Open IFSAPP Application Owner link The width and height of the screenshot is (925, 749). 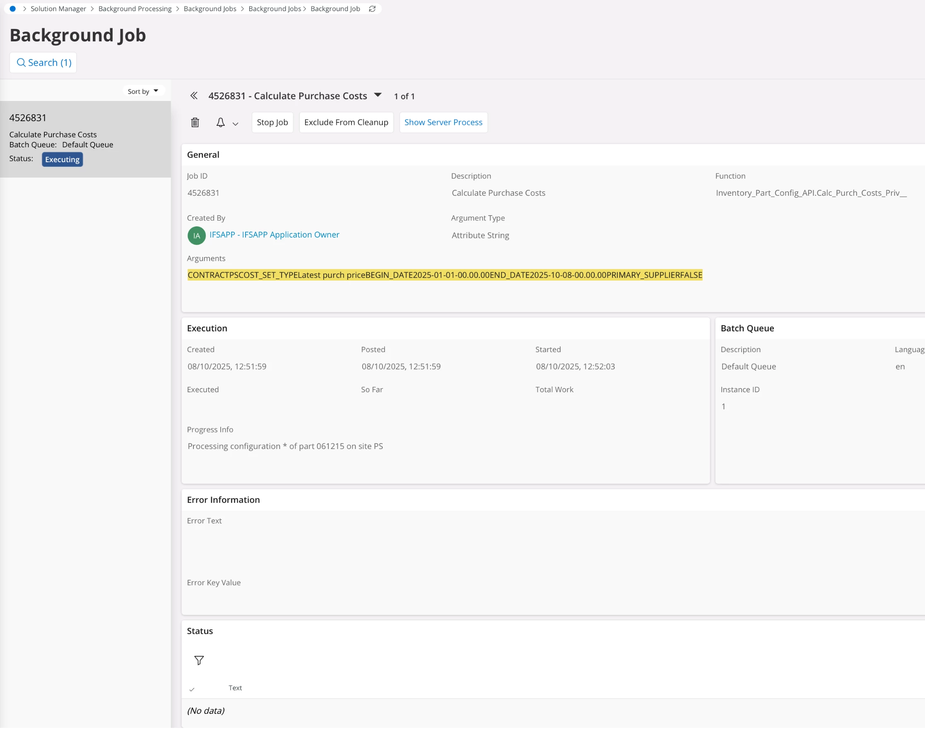click(x=274, y=235)
